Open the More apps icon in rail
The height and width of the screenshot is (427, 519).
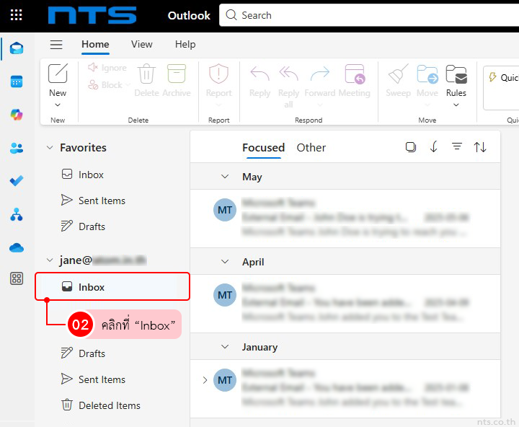[17, 278]
